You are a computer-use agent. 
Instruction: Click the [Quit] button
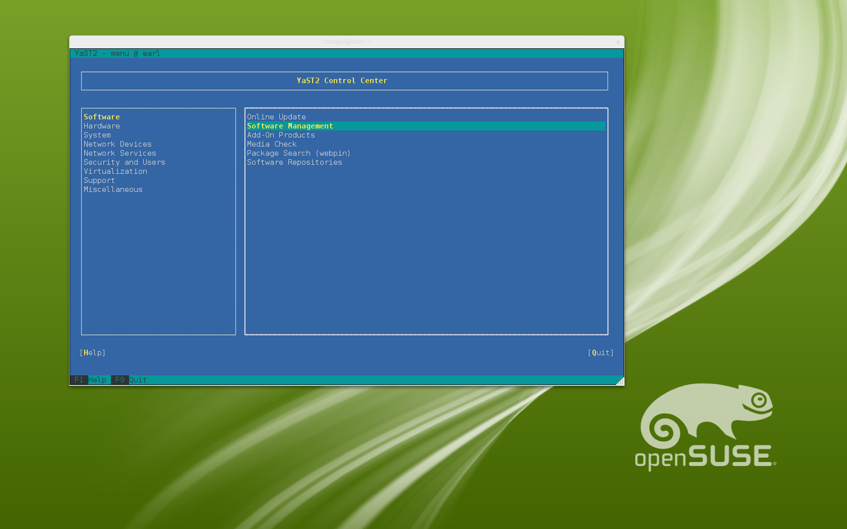pos(601,353)
